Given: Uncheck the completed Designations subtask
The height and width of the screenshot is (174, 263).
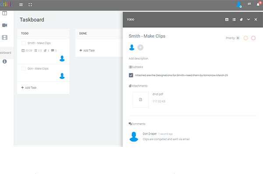Looking at the screenshot, I should tap(131, 75).
